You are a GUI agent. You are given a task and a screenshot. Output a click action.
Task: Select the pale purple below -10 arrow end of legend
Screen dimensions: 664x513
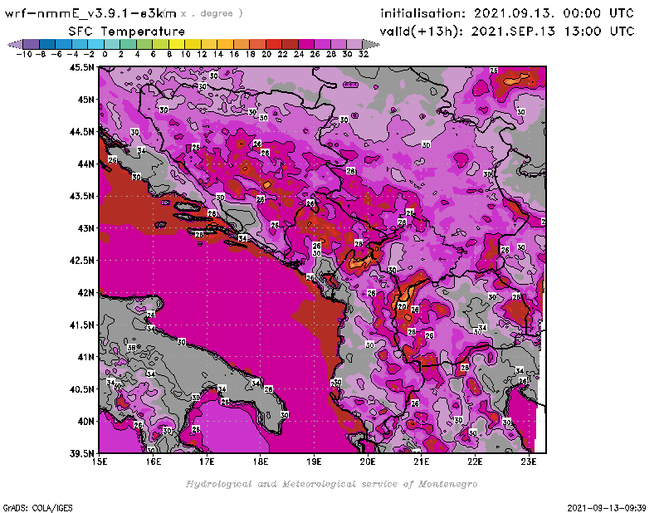click(x=15, y=44)
